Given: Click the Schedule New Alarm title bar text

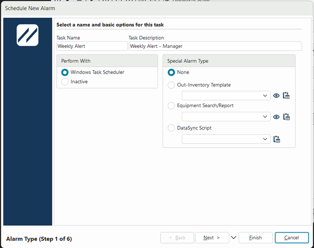Looking at the screenshot, I should point(30,9).
